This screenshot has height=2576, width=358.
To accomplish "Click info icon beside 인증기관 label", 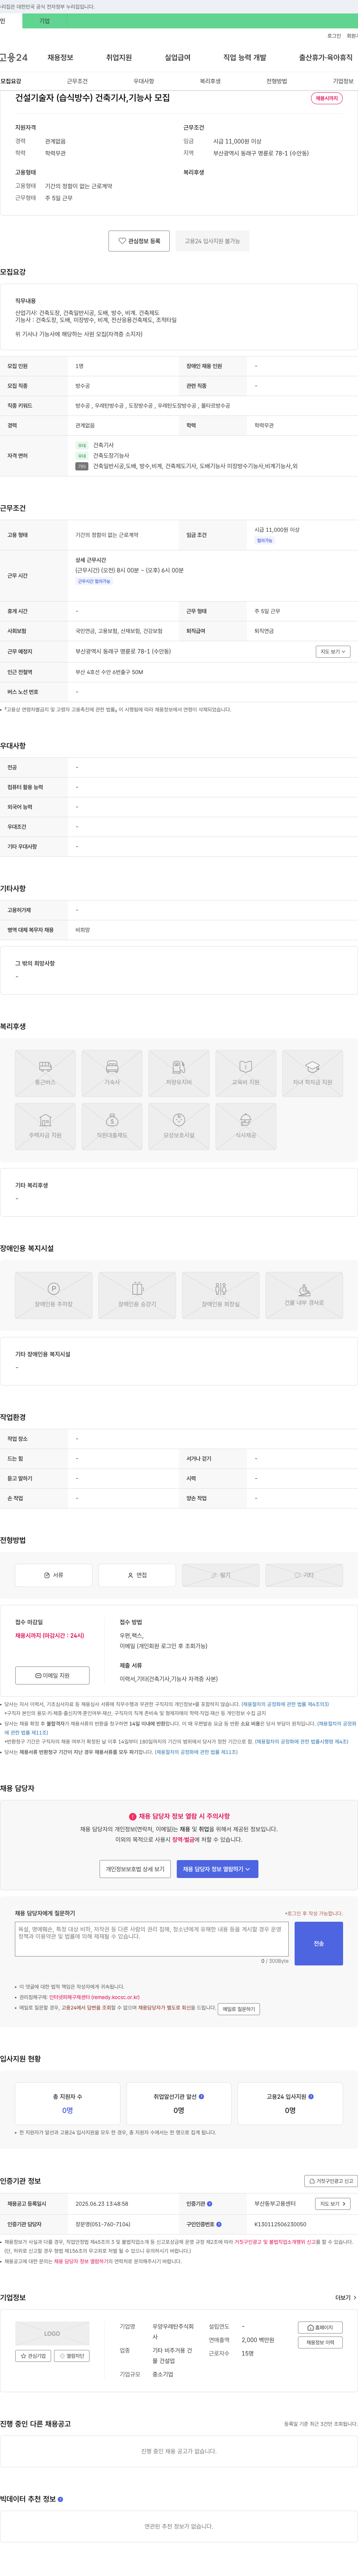I will 210,2203.
